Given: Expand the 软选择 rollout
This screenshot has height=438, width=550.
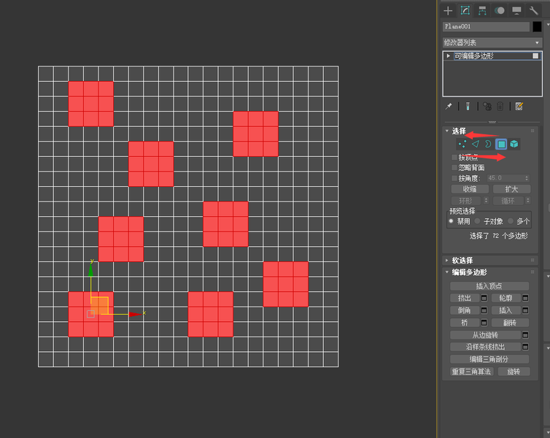Looking at the screenshot, I should [x=447, y=261].
